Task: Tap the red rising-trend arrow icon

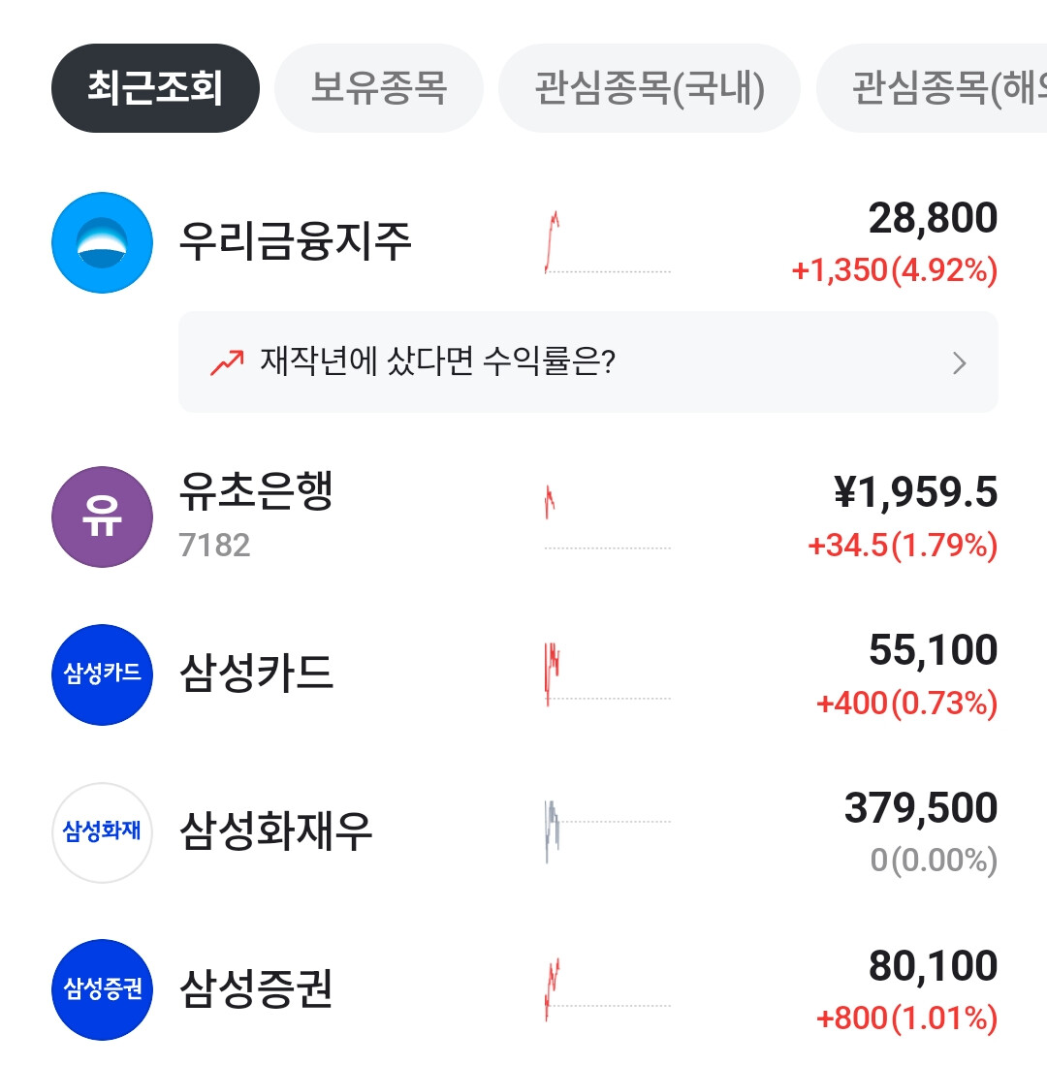Action: 227,362
